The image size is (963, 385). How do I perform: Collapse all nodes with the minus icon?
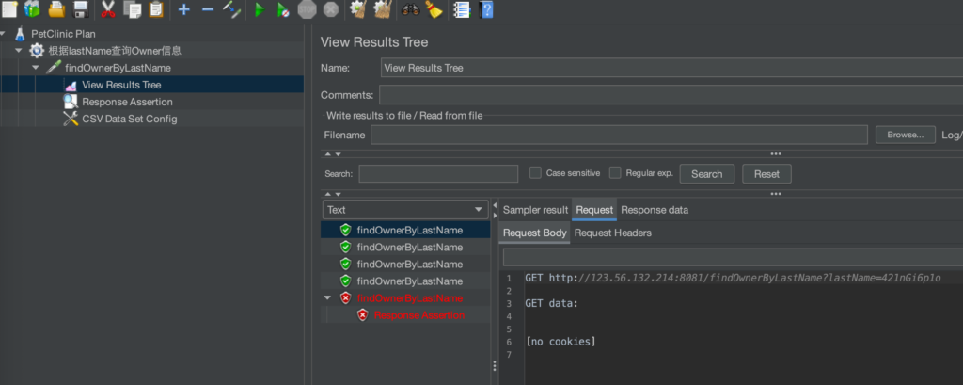click(208, 9)
